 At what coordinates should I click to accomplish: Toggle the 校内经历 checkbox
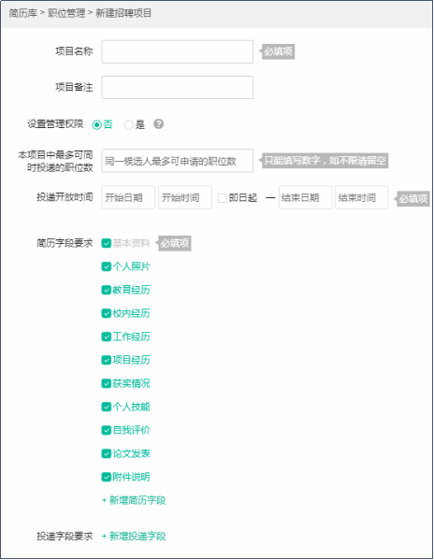[x=107, y=313]
